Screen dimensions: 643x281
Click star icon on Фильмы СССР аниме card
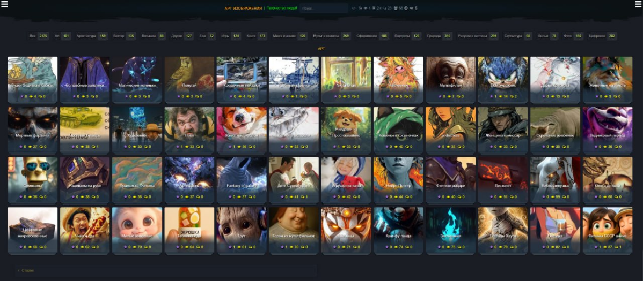pyautogui.click(x=597, y=247)
